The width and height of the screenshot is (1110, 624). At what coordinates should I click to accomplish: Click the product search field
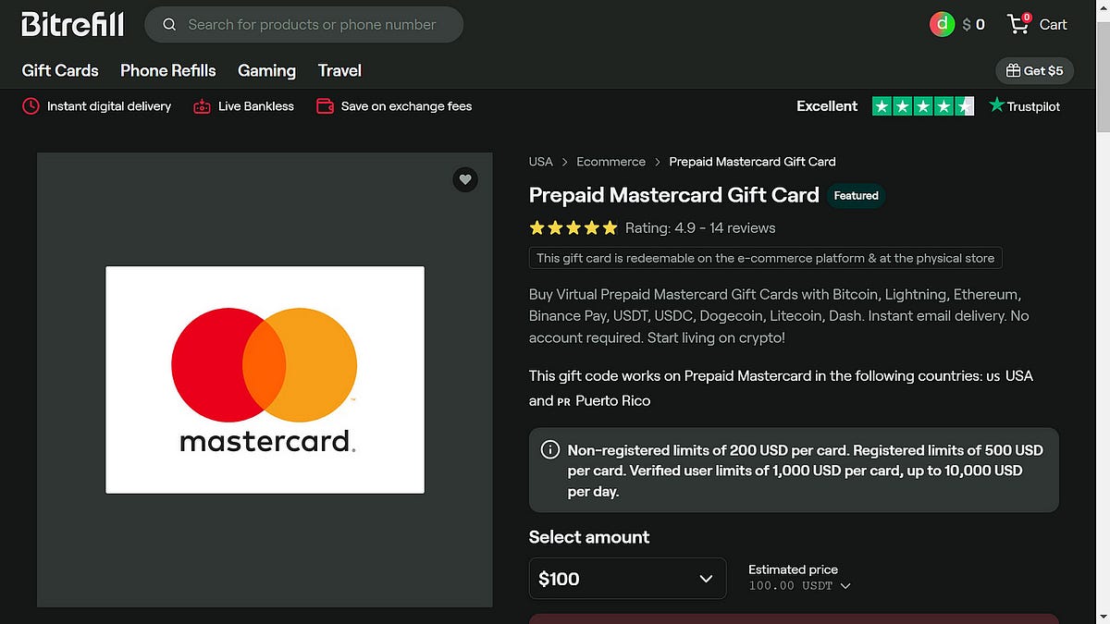pyautogui.click(x=304, y=25)
